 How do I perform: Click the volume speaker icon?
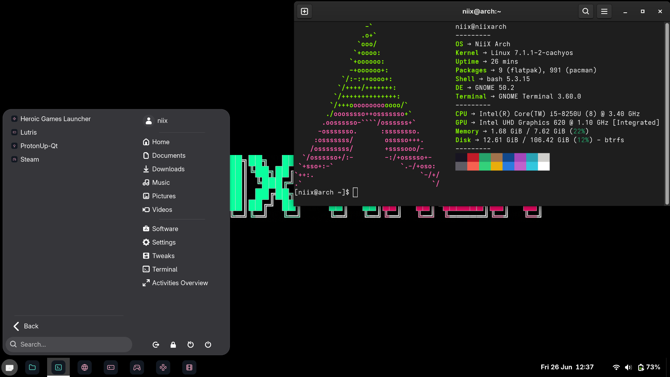[x=628, y=367]
